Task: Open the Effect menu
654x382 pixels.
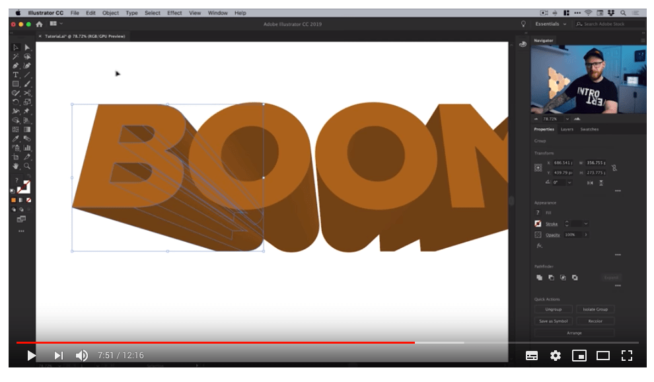Action: coord(174,13)
